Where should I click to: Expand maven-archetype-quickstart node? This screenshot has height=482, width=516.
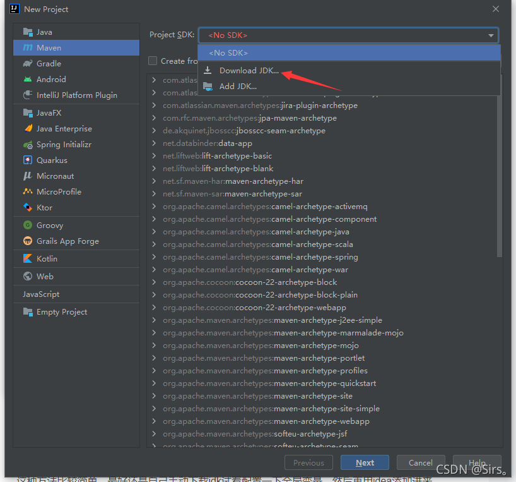(154, 383)
